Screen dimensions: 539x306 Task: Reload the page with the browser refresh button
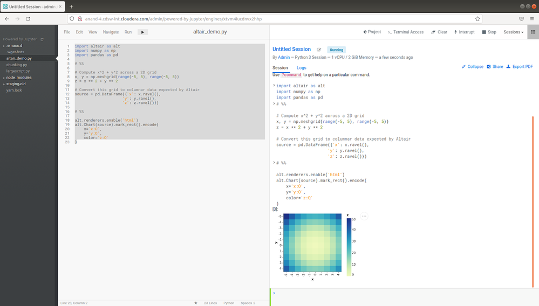(28, 18)
